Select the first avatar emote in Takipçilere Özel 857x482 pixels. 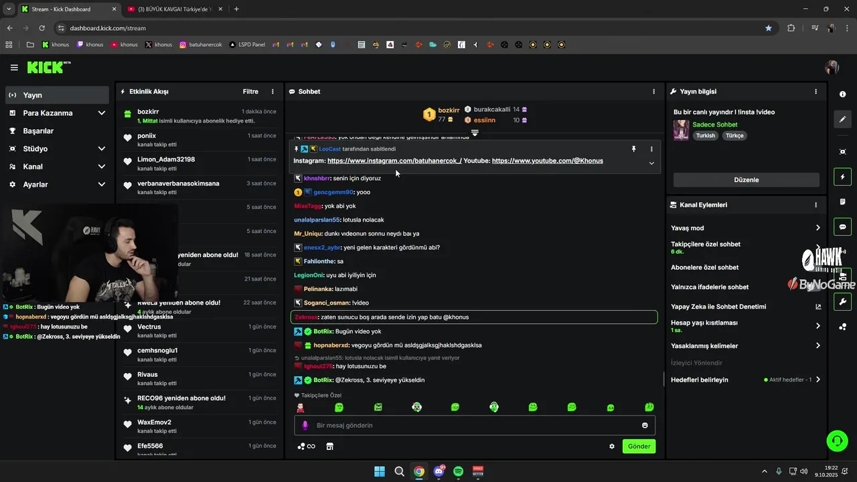coord(301,407)
